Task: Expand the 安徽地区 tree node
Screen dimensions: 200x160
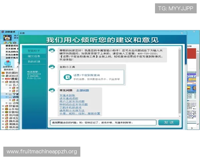Action: [x=3, y=112]
